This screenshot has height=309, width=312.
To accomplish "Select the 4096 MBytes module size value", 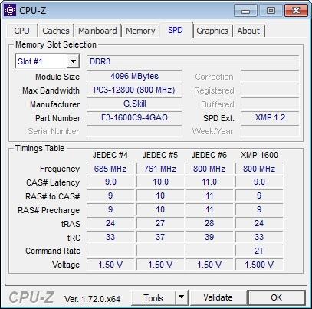I will tap(134, 76).
